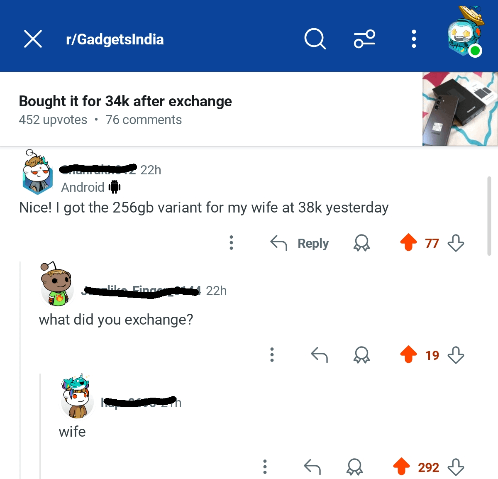The image size is (498, 479).
Task: Reply to "what did you exchange?" comment
Action: coord(319,355)
